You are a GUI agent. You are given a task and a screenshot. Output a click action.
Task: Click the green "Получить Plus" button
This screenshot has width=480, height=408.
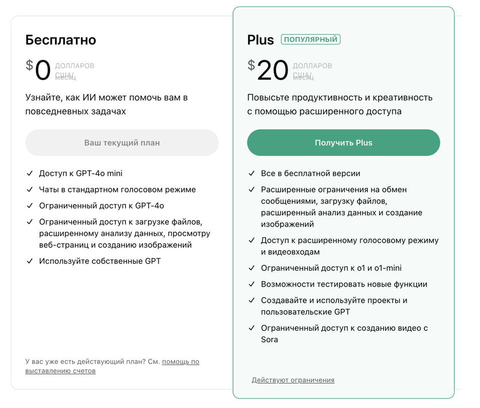pyautogui.click(x=343, y=143)
